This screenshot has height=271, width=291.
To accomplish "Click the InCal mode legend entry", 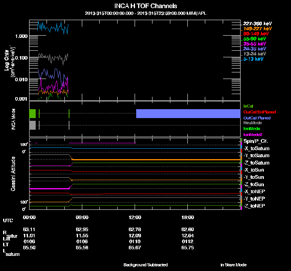I will (248, 106).
